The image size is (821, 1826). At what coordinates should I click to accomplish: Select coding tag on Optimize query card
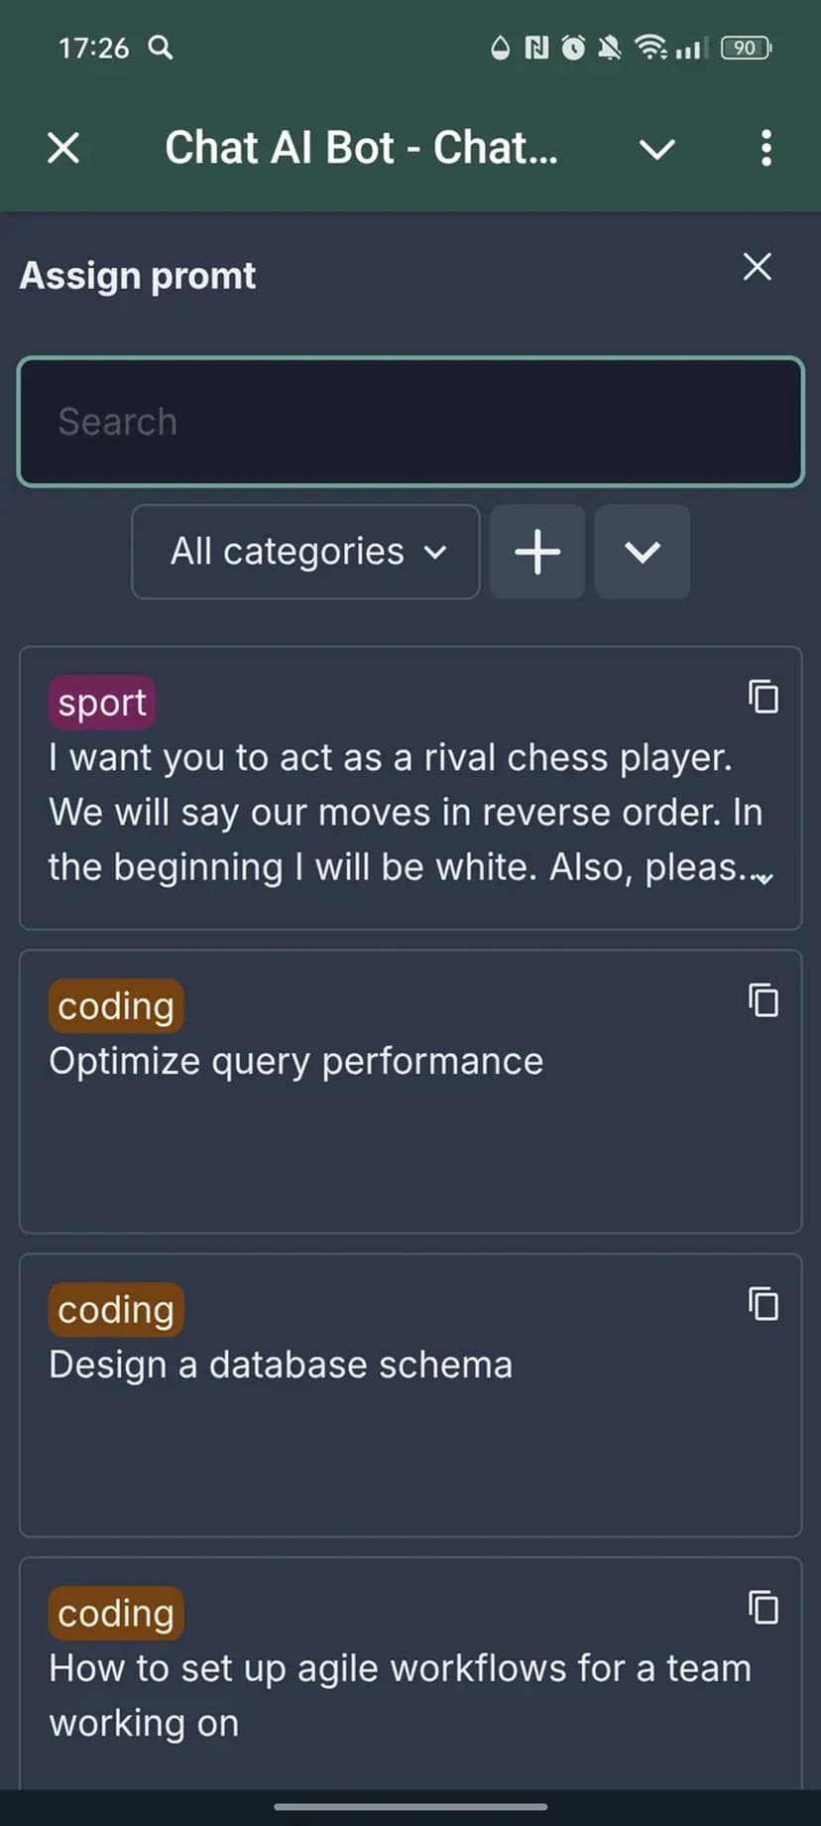(116, 1006)
